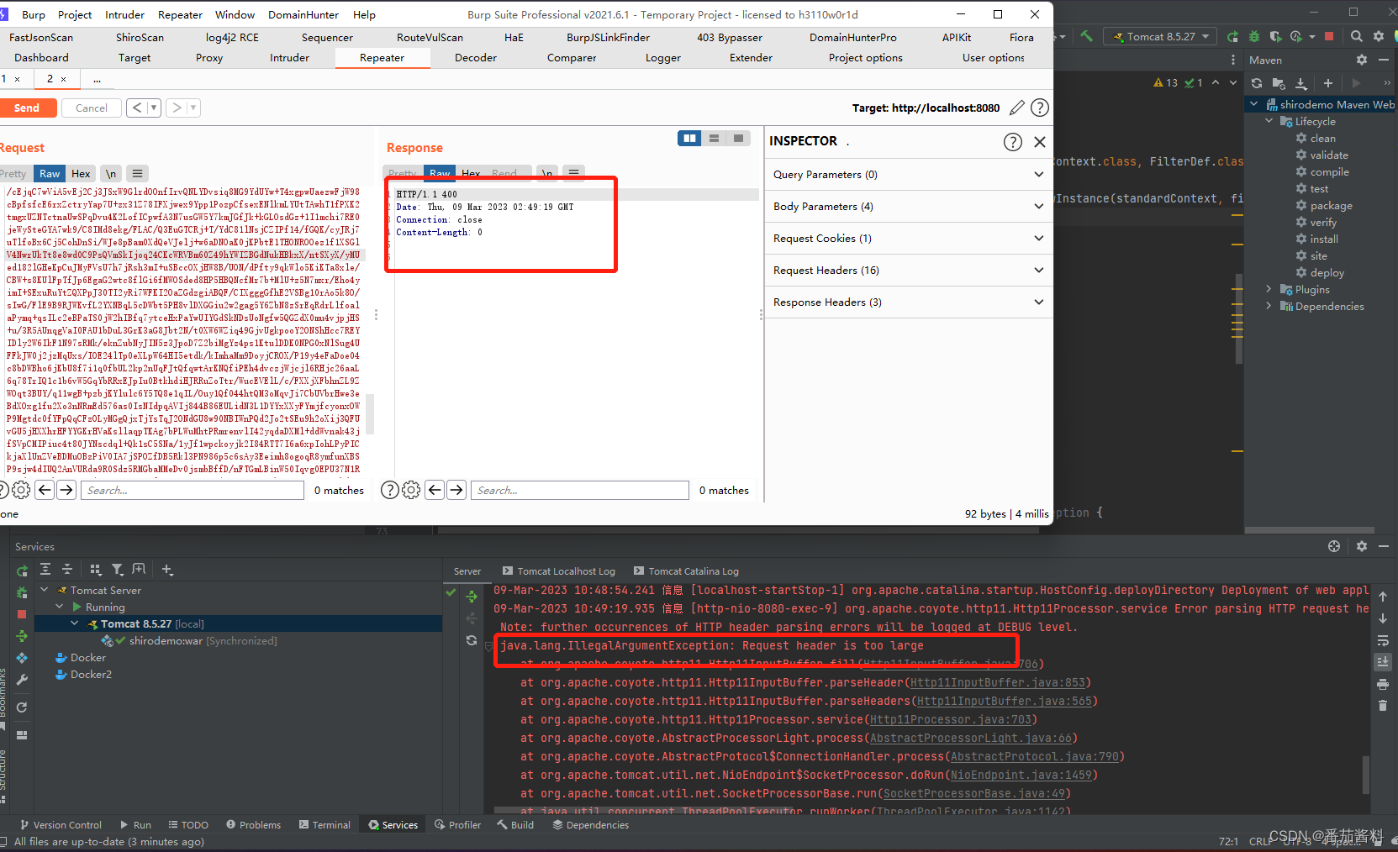This screenshot has height=852, width=1398.
Task: Go back to the previous Repeater request
Action: (x=137, y=108)
